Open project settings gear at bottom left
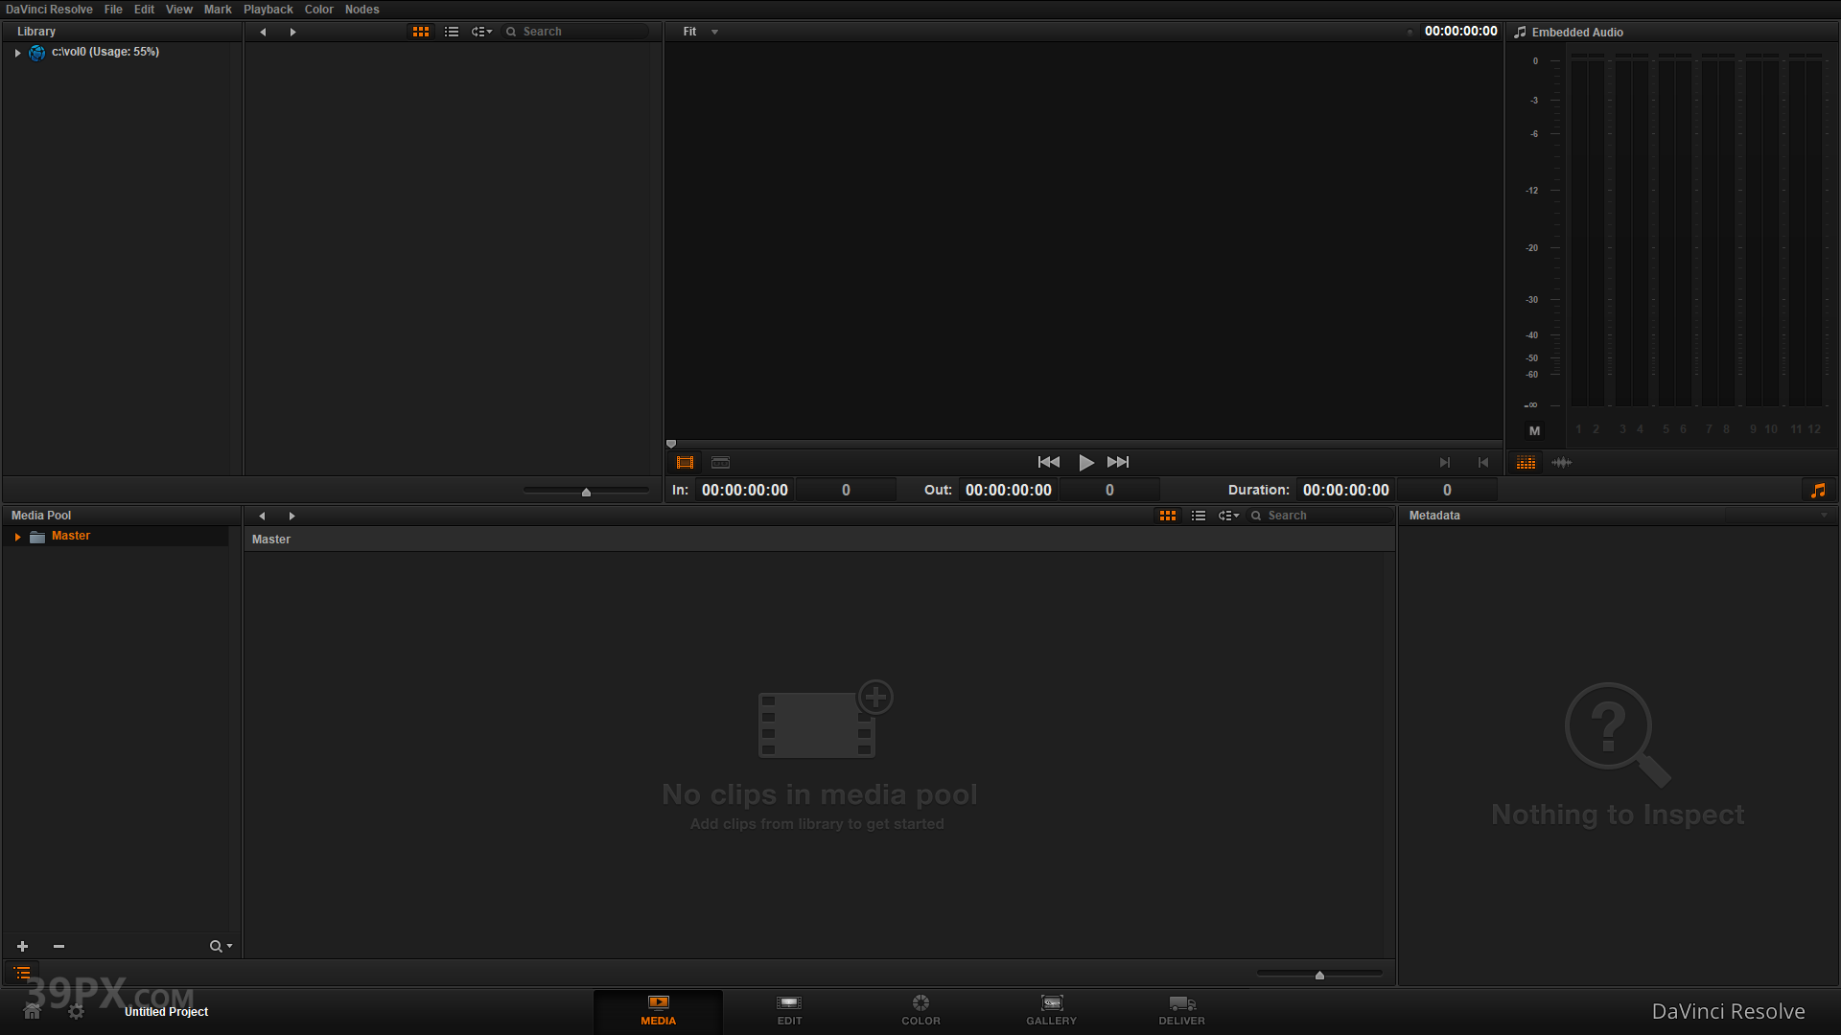Image resolution: width=1841 pixels, height=1035 pixels. tap(76, 1011)
